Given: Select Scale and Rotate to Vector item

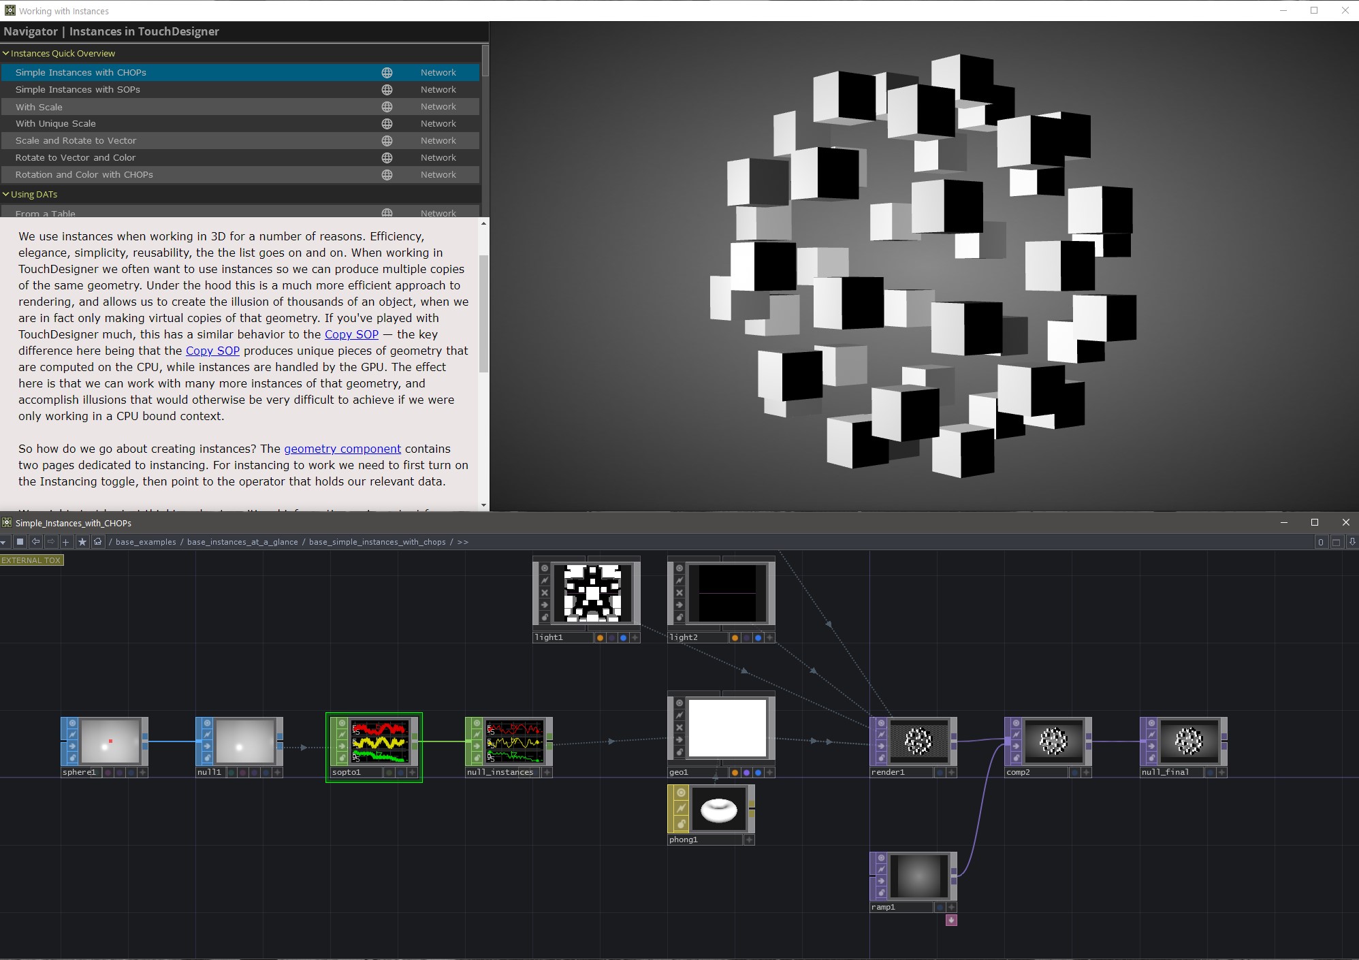Looking at the screenshot, I should pos(240,140).
